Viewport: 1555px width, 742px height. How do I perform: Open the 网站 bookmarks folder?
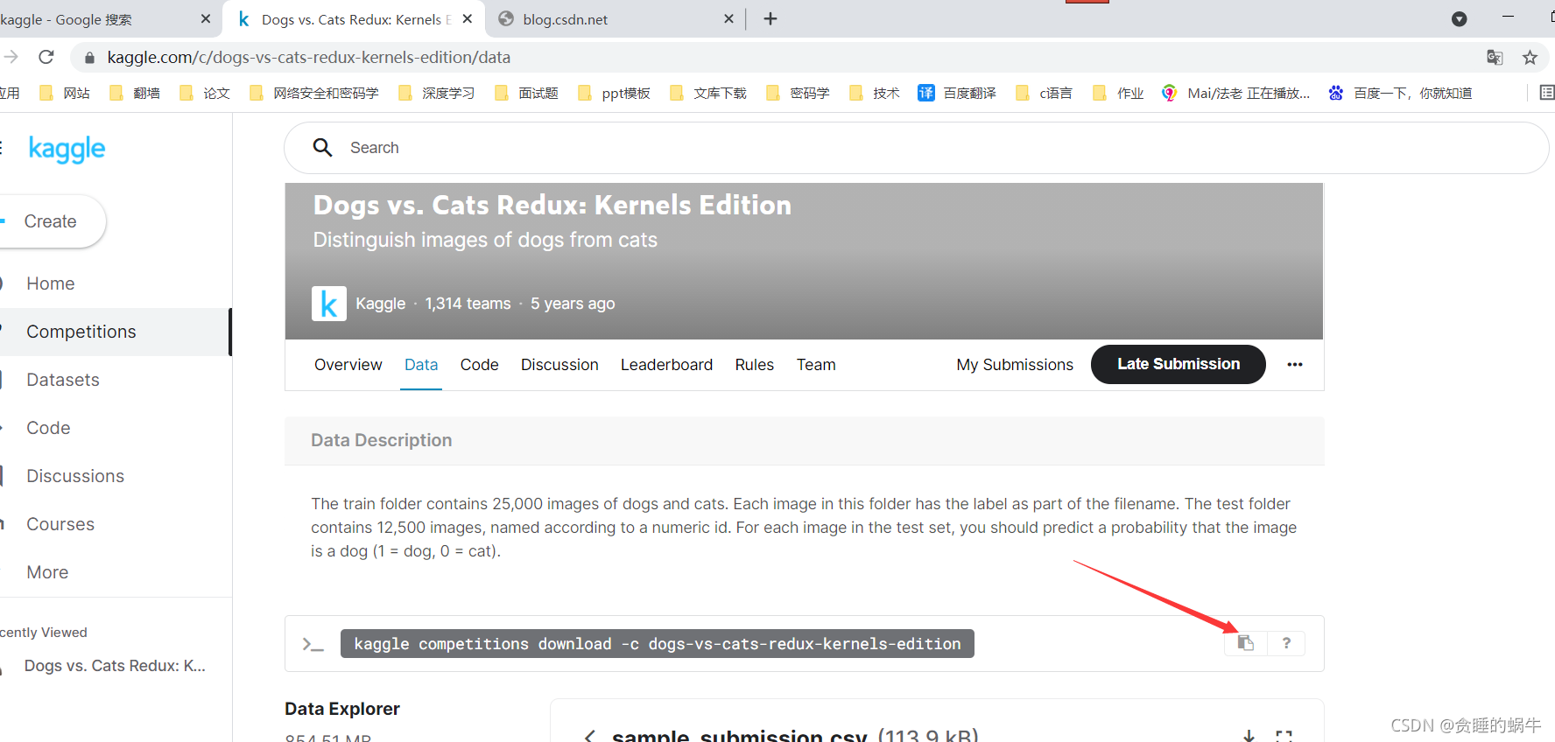pos(65,93)
